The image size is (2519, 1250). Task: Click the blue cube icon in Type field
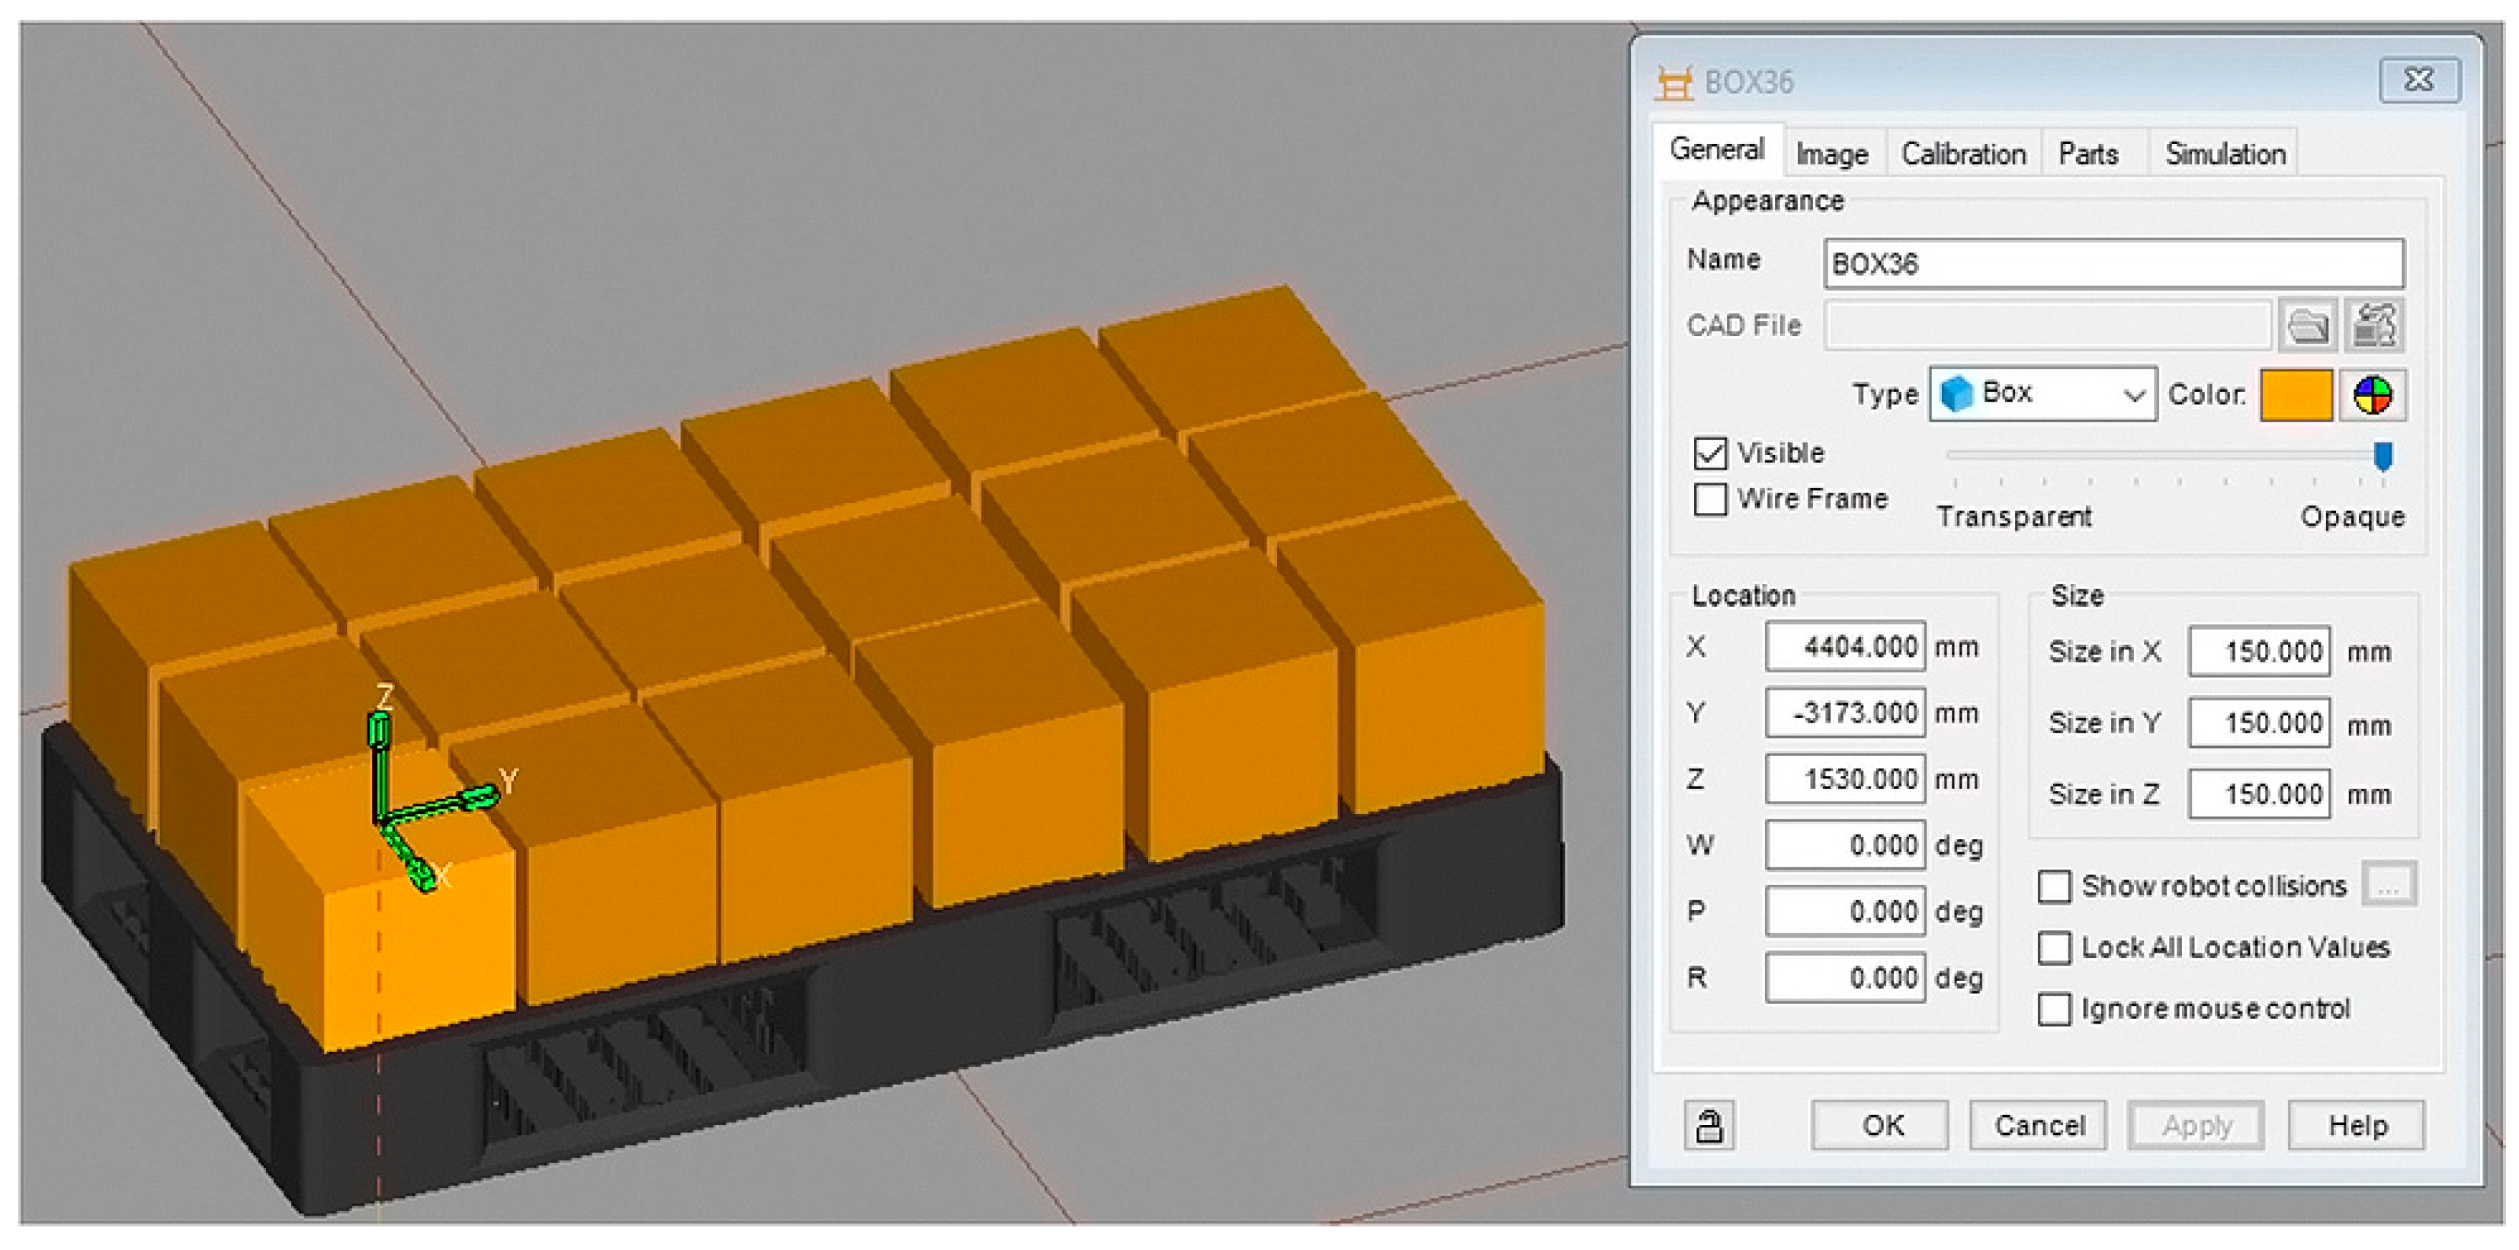pos(1956,394)
